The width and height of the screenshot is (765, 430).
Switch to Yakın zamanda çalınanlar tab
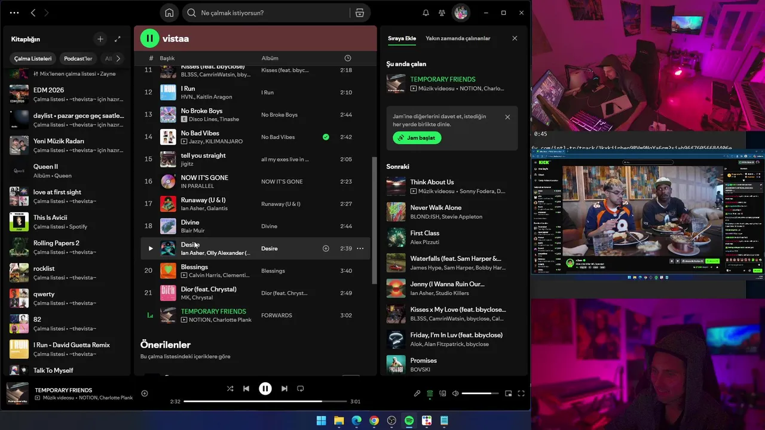[x=458, y=38]
